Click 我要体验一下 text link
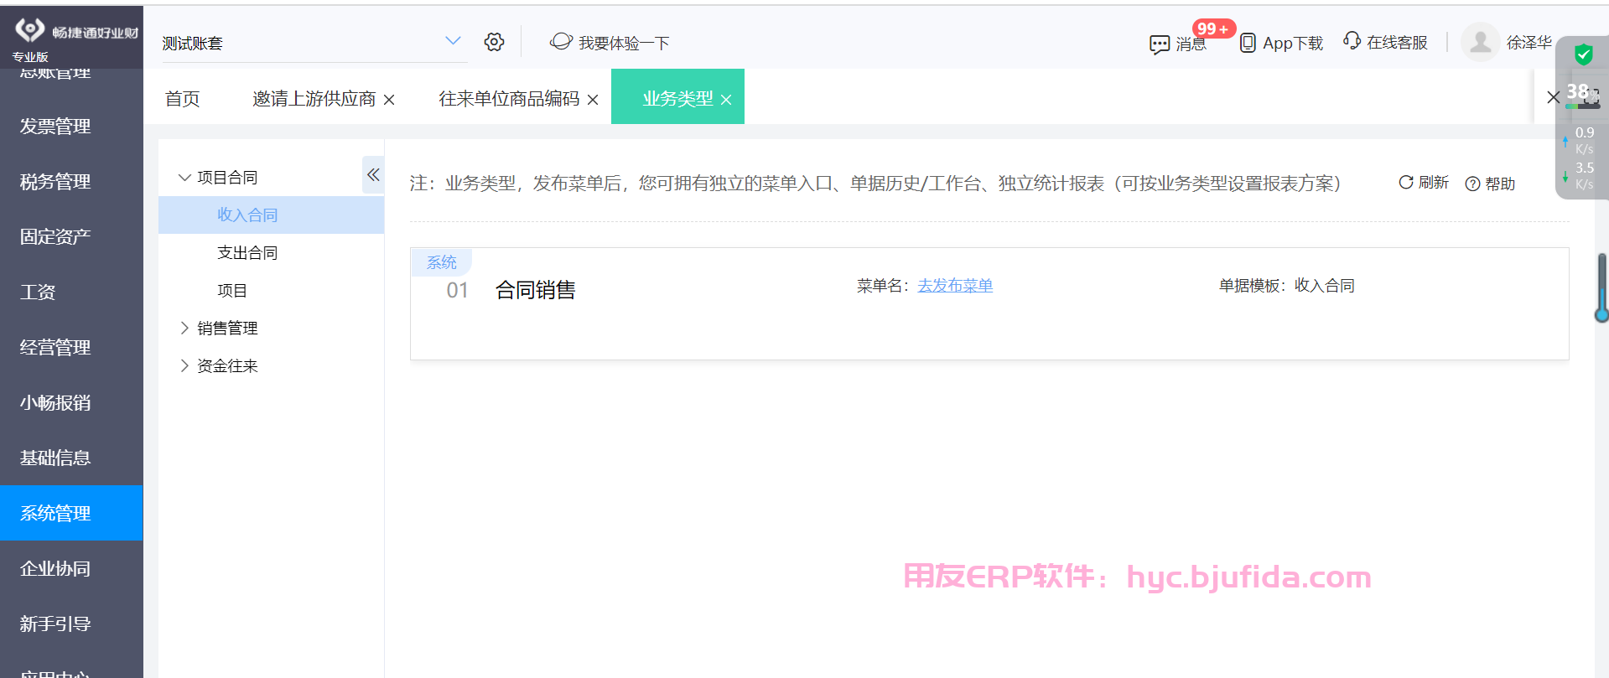 tap(624, 43)
